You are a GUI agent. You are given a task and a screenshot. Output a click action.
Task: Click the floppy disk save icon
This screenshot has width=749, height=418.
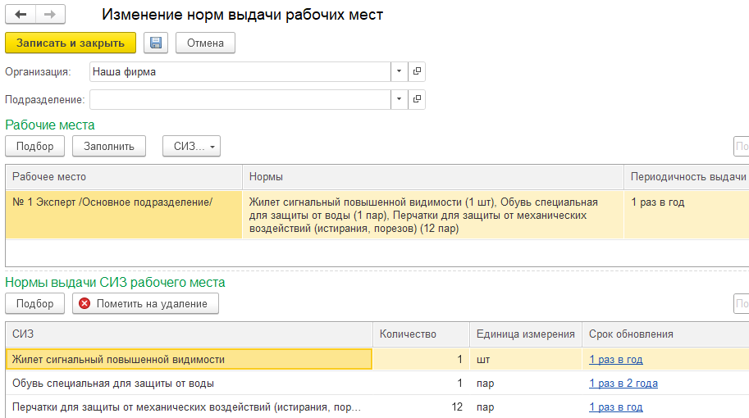(156, 43)
